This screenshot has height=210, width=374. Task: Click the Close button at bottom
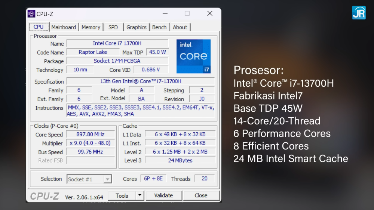coord(201,195)
